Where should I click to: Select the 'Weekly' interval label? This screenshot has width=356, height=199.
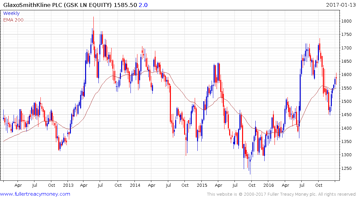pyautogui.click(x=11, y=13)
